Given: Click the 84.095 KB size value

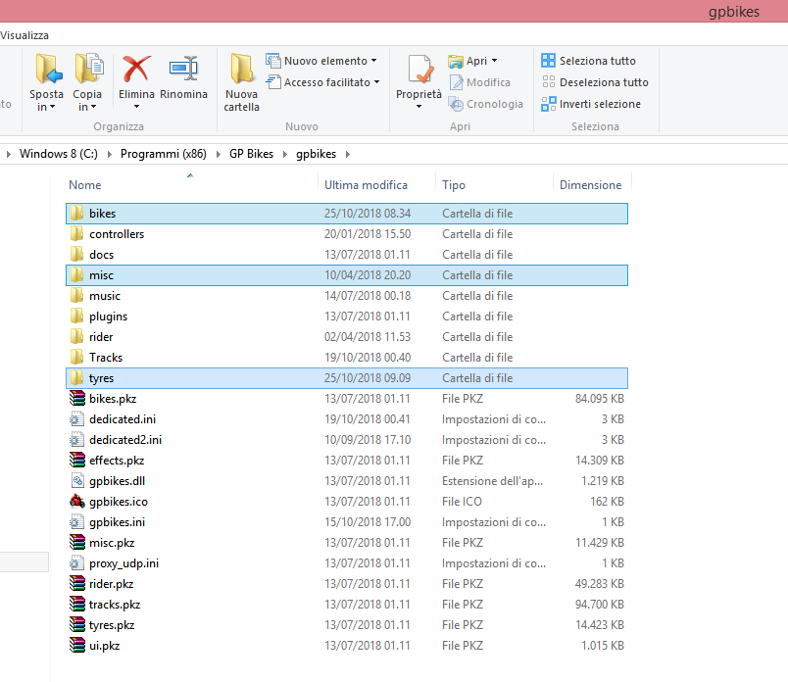Looking at the screenshot, I should (x=600, y=399).
